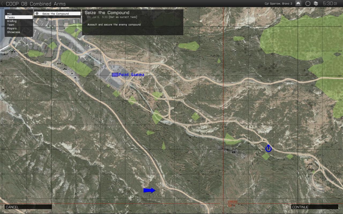Screen dimensions: 343x214
Task: Click the 'Set as current task' link
Action: tap(123, 17)
